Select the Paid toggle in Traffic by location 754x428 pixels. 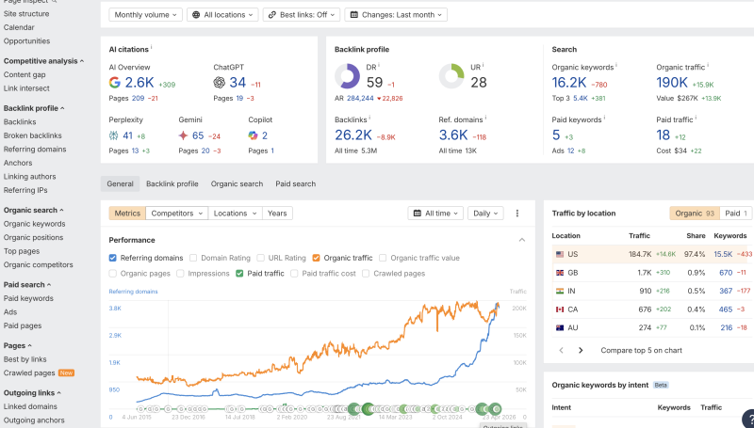736,214
